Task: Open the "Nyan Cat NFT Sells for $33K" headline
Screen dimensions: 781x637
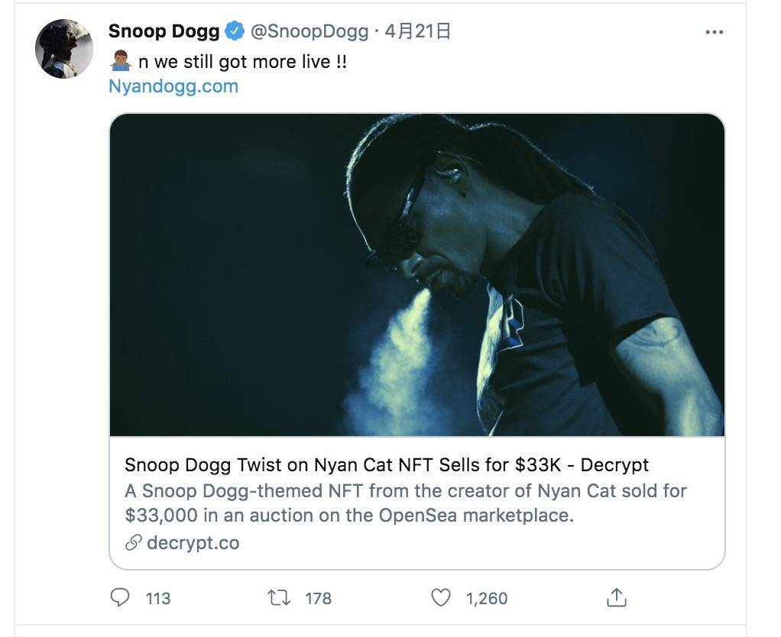Action: tap(386, 464)
